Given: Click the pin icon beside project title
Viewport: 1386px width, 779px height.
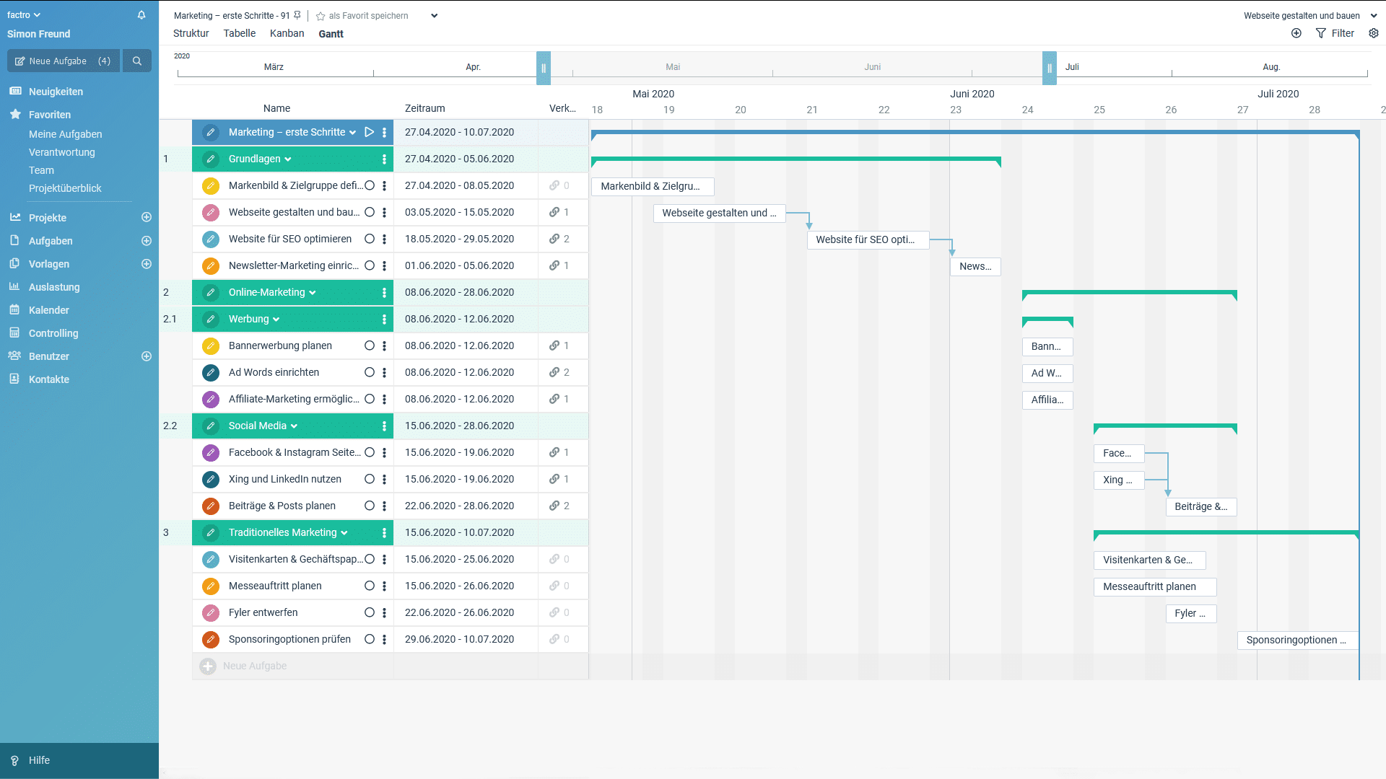Looking at the screenshot, I should pyautogui.click(x=297, y=15).
